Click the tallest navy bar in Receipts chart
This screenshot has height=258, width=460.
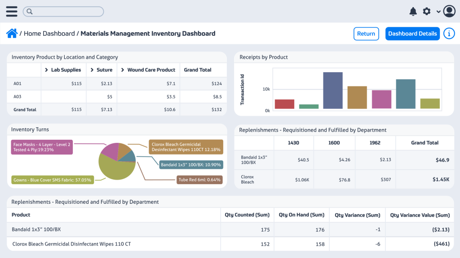pyautogui.click(x=333, y=90)
